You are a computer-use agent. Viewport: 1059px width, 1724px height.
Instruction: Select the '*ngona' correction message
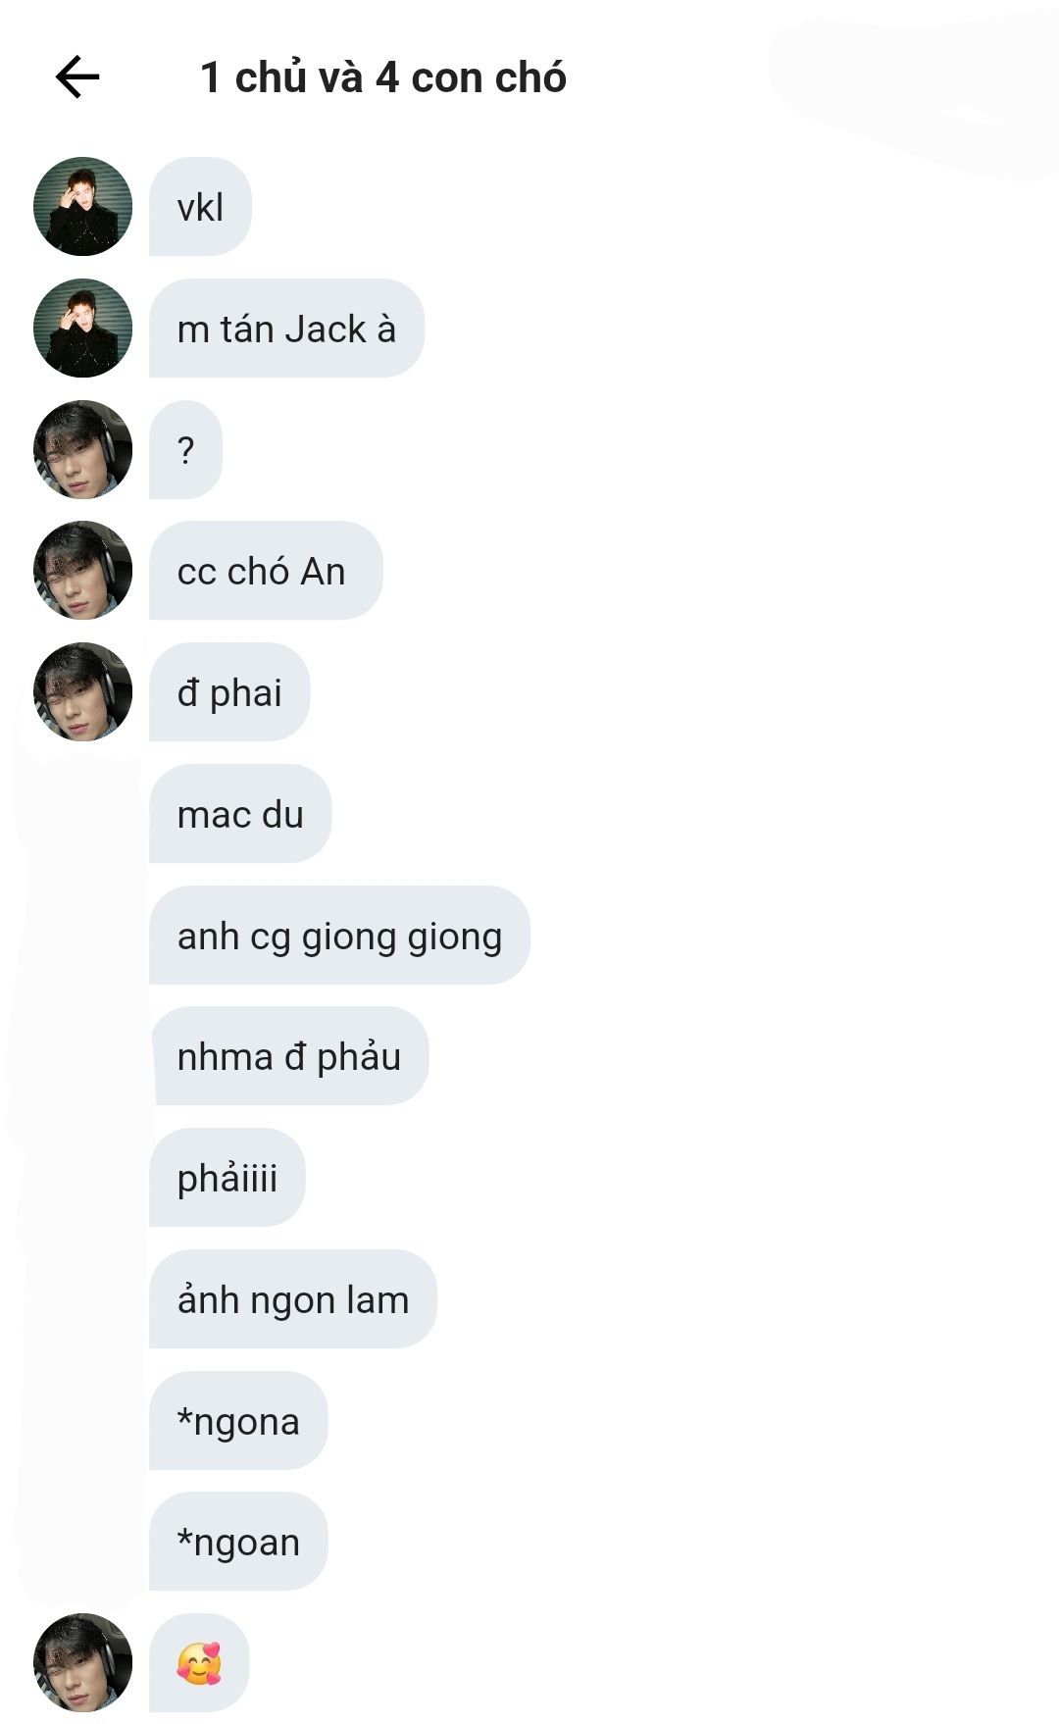click(x=238, y=1421)
